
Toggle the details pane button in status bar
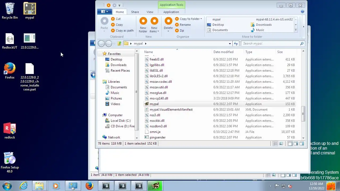point(296,144)
